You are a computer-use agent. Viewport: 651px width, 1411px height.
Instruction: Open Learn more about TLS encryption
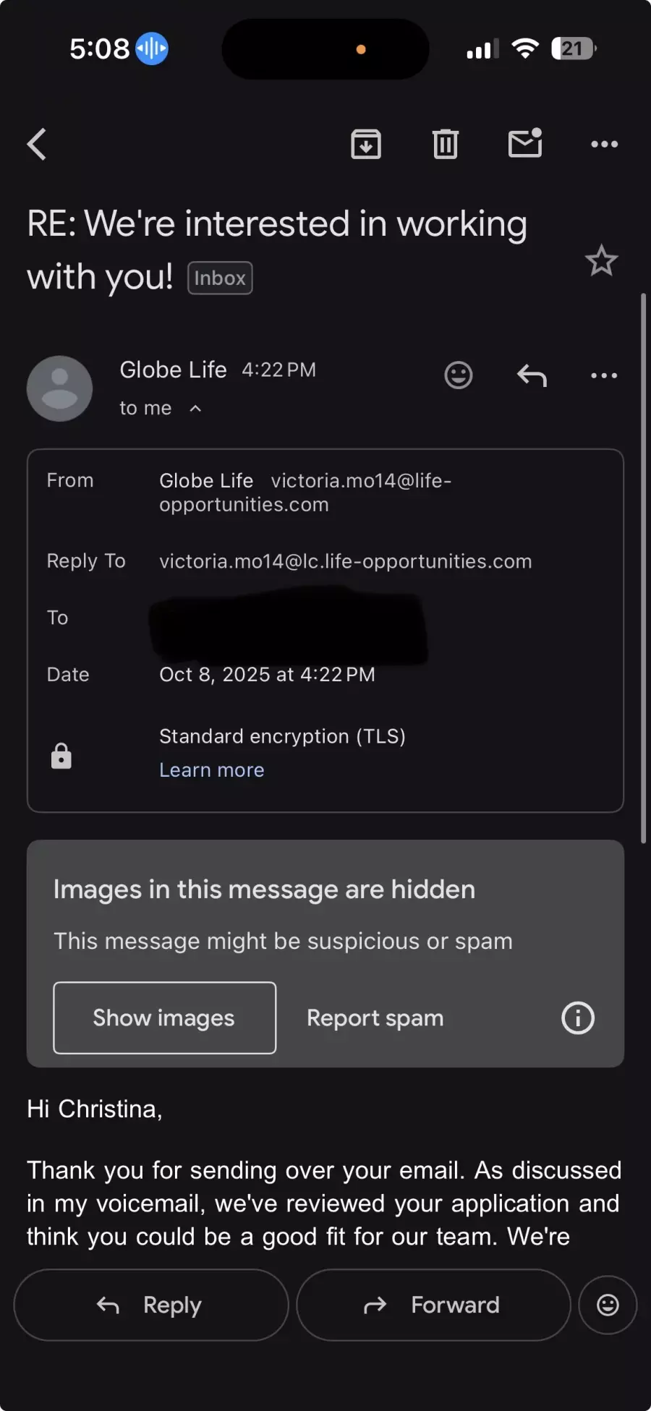tap(212, 770)
